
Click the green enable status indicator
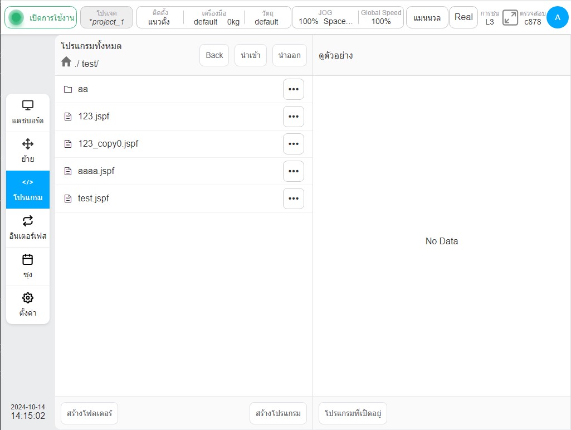pyautogui.click(x=16, y=17)
